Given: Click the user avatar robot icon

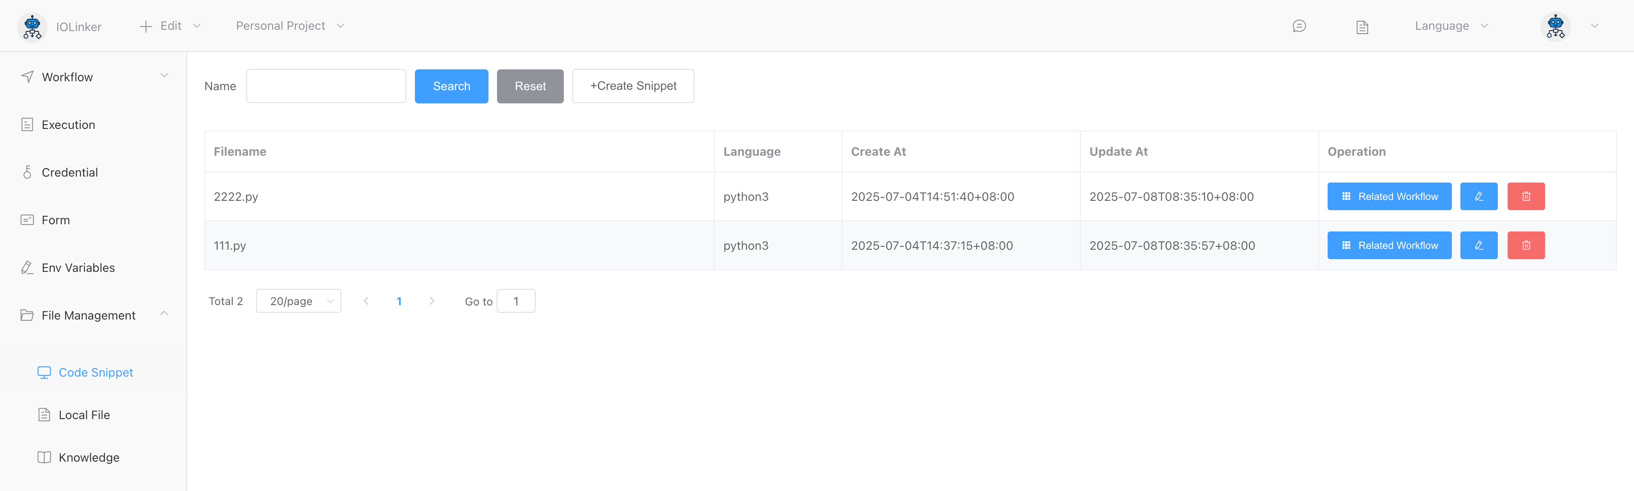Looking at the screenshot, I should pos(1555,27).
